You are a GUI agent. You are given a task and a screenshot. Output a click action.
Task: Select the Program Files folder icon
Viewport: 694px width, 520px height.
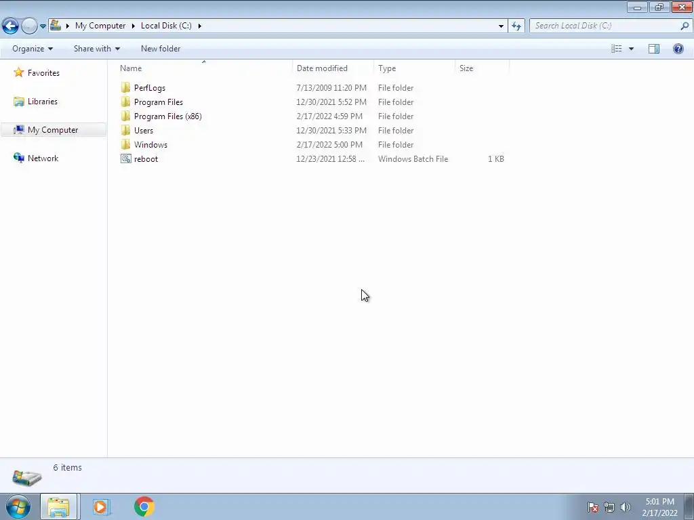click(125, 102)
